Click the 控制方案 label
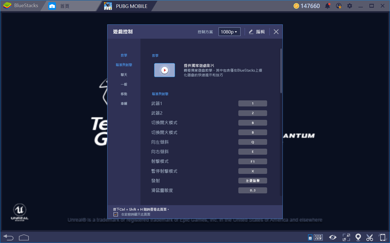 point(205,32)
